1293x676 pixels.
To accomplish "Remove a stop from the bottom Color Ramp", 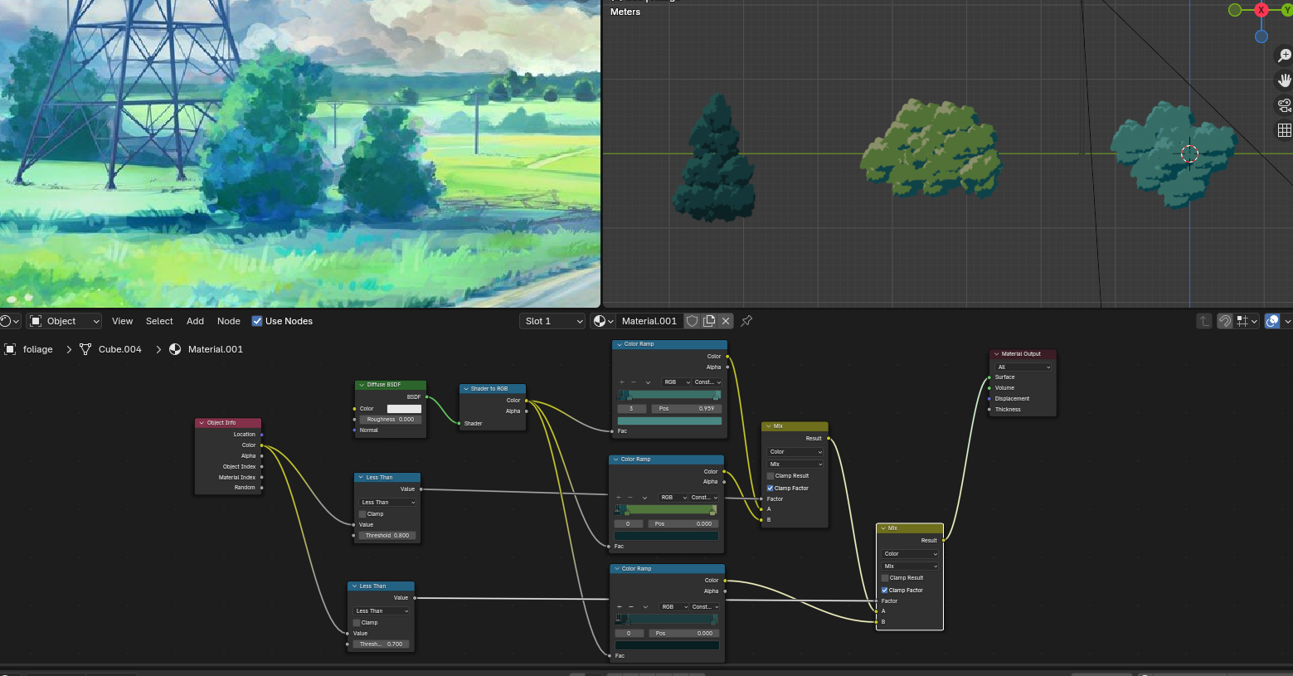I will pos(630,607).
